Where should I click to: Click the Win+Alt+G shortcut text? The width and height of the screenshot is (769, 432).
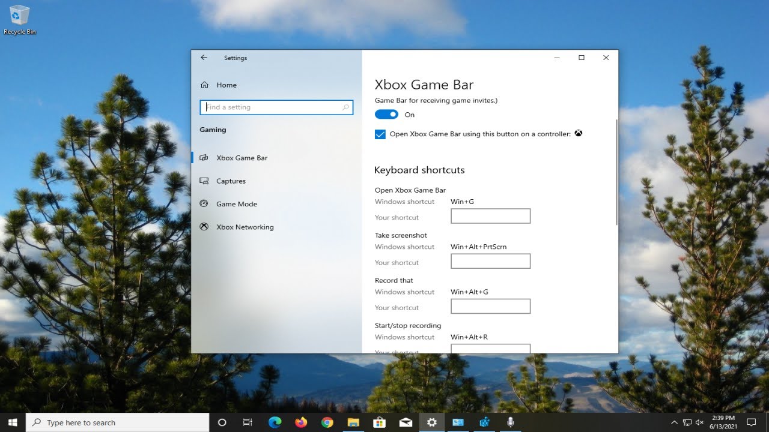pos(469,292)
